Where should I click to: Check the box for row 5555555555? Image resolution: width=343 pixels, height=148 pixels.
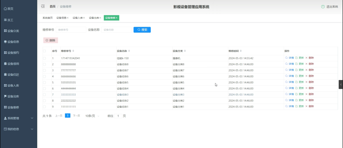pos(44,82)
